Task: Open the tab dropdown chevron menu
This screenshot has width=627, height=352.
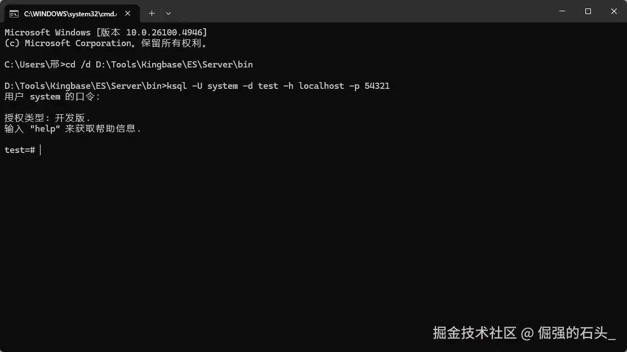Action: [168, 13]
